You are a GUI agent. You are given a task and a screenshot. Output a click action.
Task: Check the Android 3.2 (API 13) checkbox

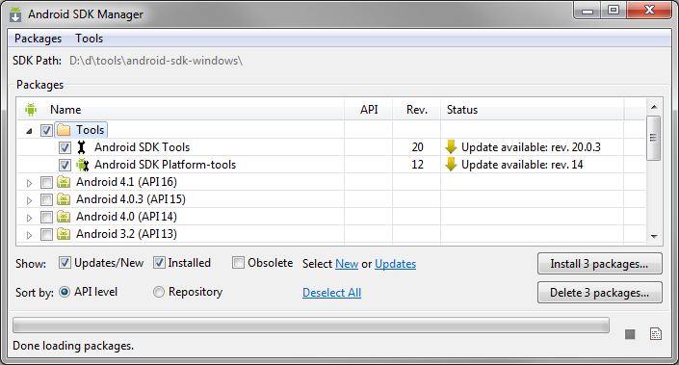point(47,234)
